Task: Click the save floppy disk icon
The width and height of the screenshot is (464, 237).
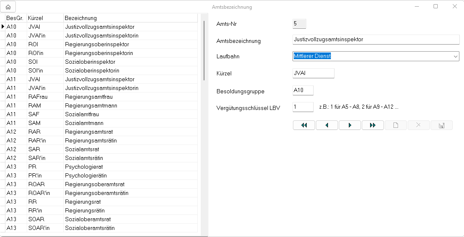Action: coord(441,125)
